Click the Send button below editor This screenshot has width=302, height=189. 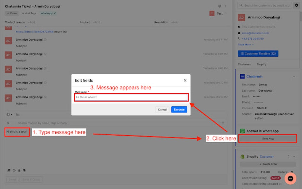[x=12, y=180]
